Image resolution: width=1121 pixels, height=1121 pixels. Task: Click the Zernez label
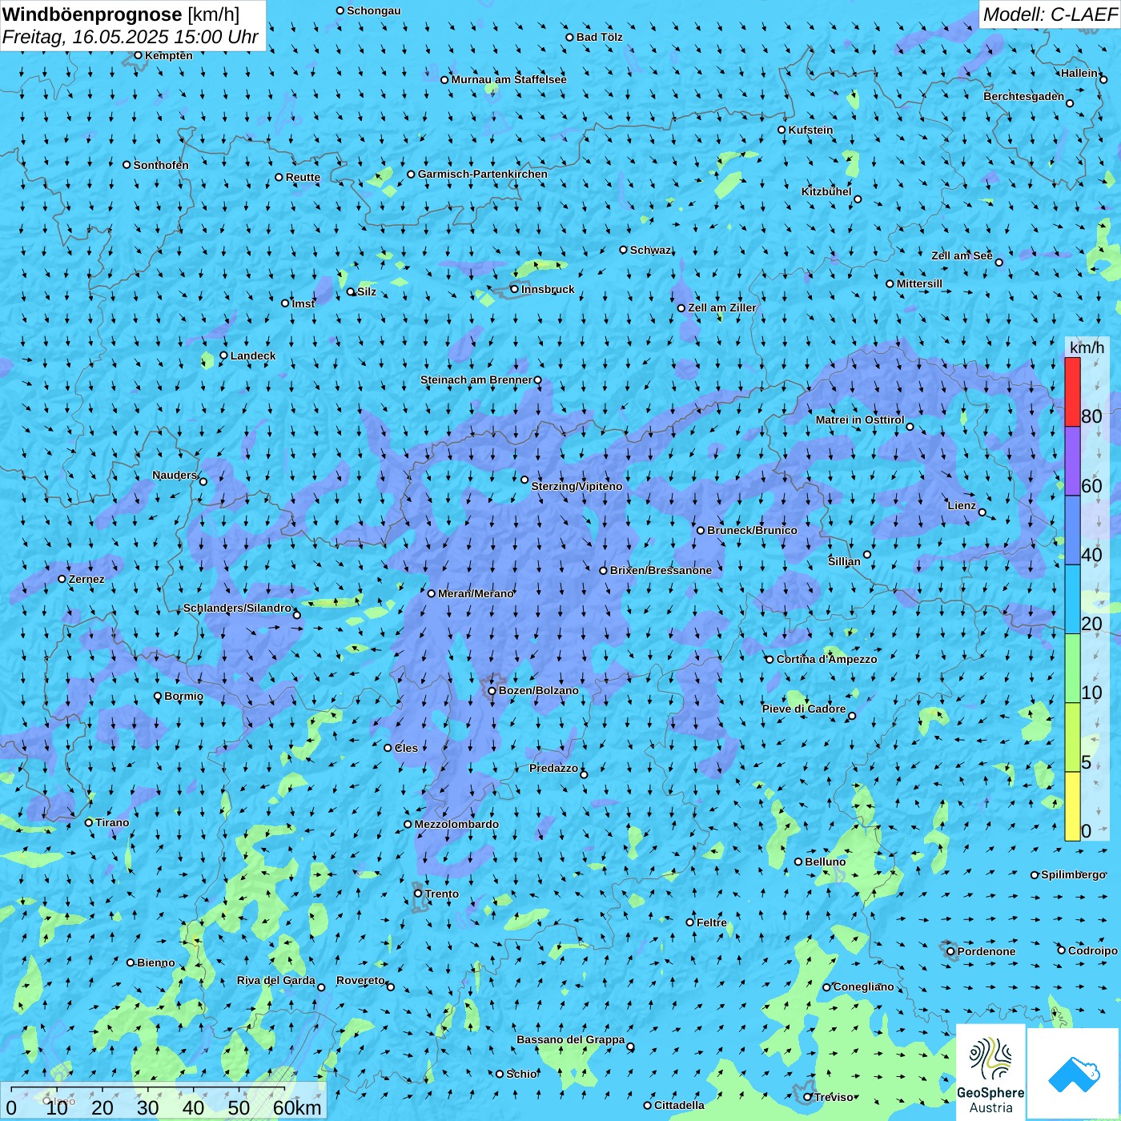point(86,579)
